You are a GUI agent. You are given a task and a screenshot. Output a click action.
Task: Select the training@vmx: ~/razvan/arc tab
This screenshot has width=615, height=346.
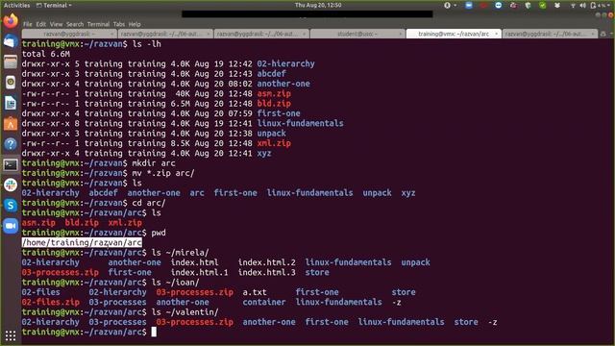[x=454, y=35]
